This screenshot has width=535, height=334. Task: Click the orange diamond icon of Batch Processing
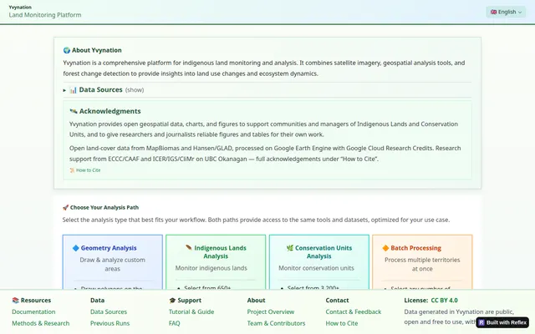pos(385,248)
